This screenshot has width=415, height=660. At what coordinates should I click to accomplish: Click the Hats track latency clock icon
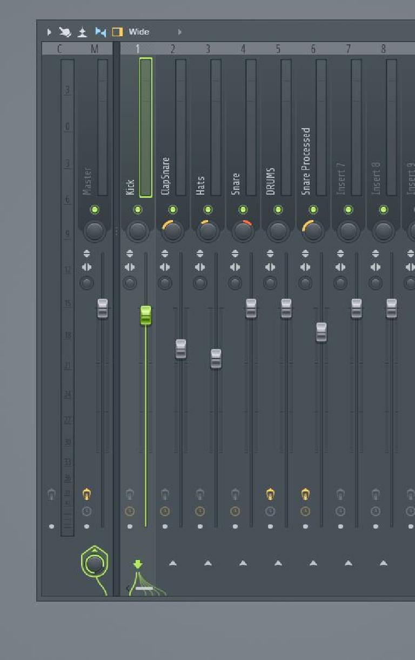[x=200, y=511]
